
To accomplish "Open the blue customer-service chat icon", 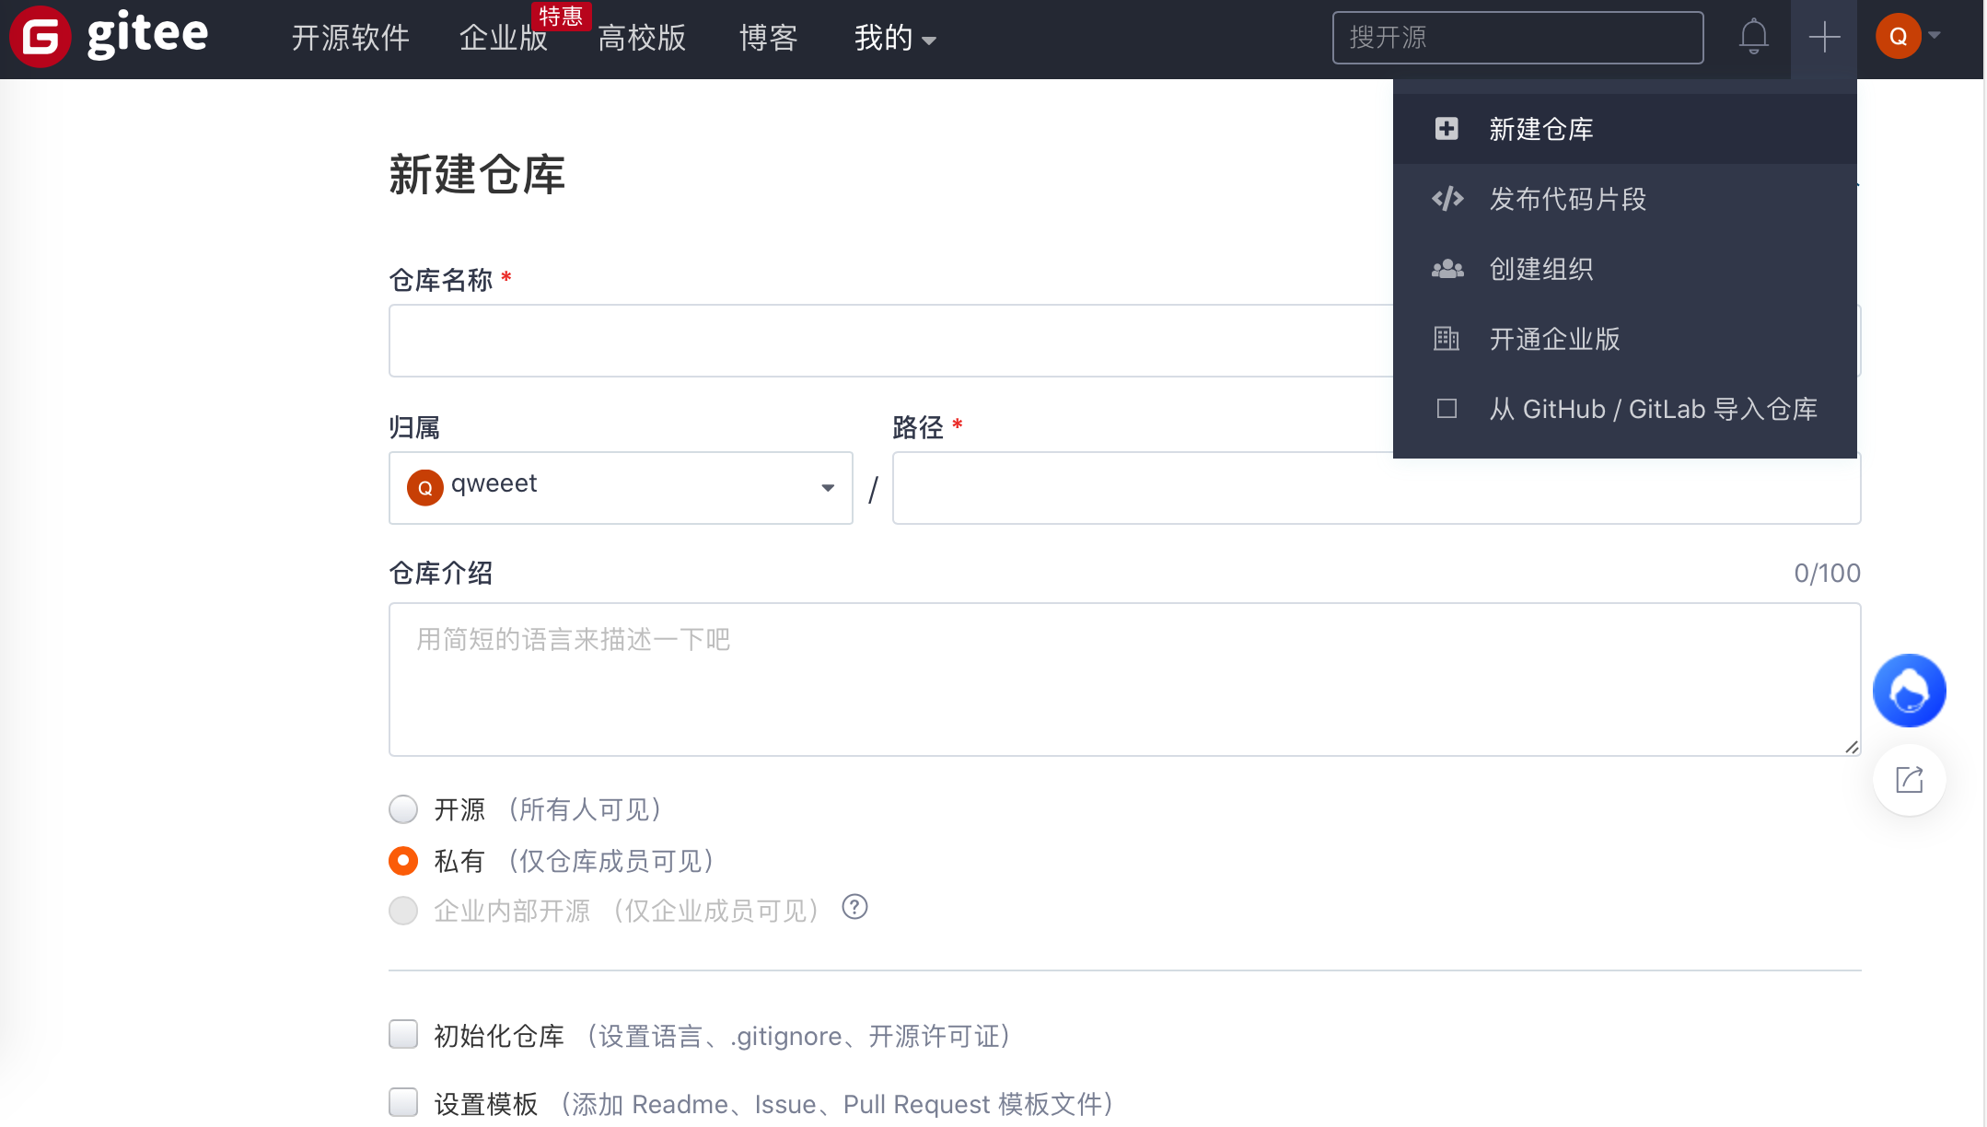I will [1909, 690].
